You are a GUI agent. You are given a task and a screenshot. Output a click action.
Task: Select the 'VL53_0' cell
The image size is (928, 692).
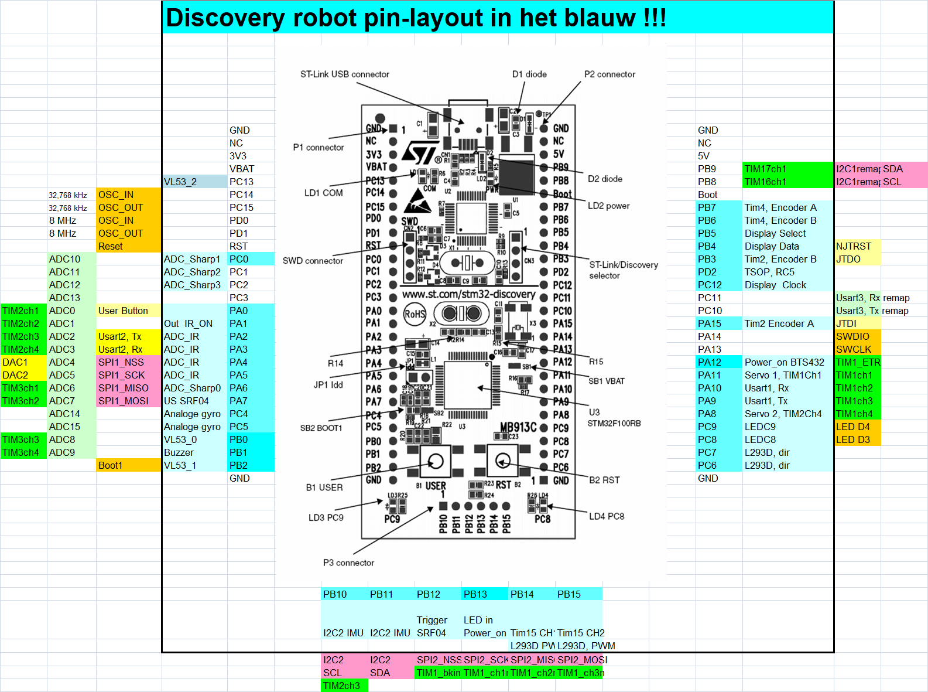195,439
